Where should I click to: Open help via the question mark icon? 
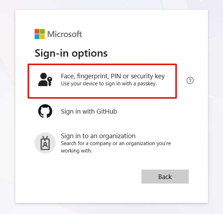[x=190, y=80]
